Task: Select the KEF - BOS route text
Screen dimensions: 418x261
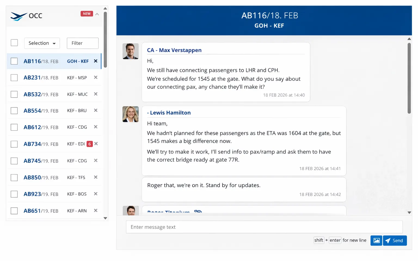Action: (77, 194)
